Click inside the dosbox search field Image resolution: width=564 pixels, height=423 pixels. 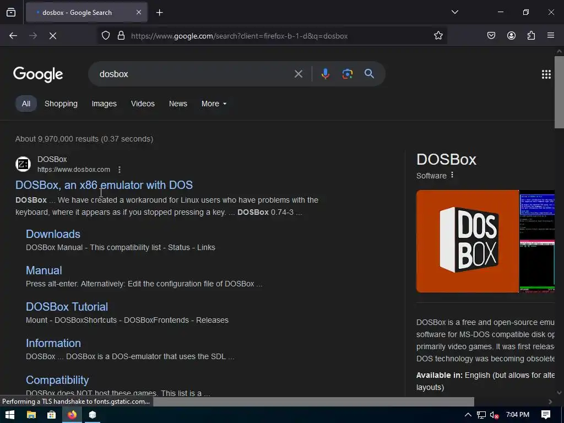pos(194,74)
